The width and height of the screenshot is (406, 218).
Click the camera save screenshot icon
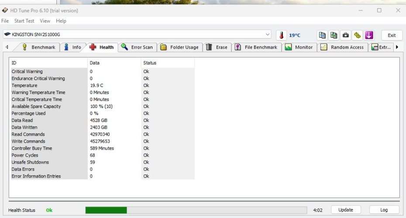click(x=346, y=35)
